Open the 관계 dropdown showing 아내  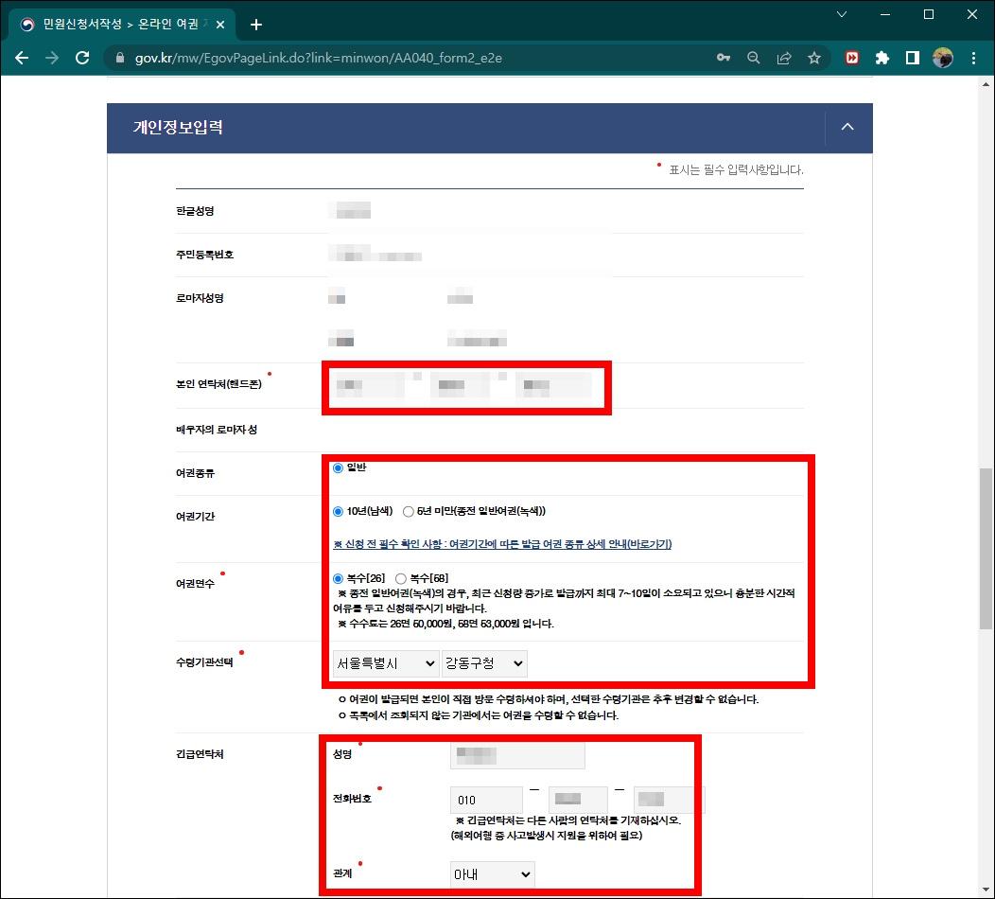[492, 874]
